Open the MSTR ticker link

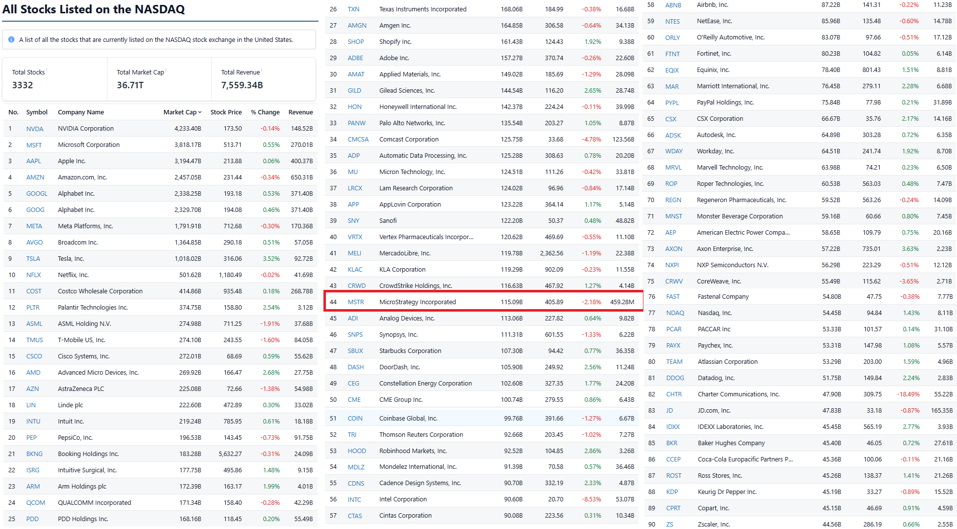click(356, 302)
